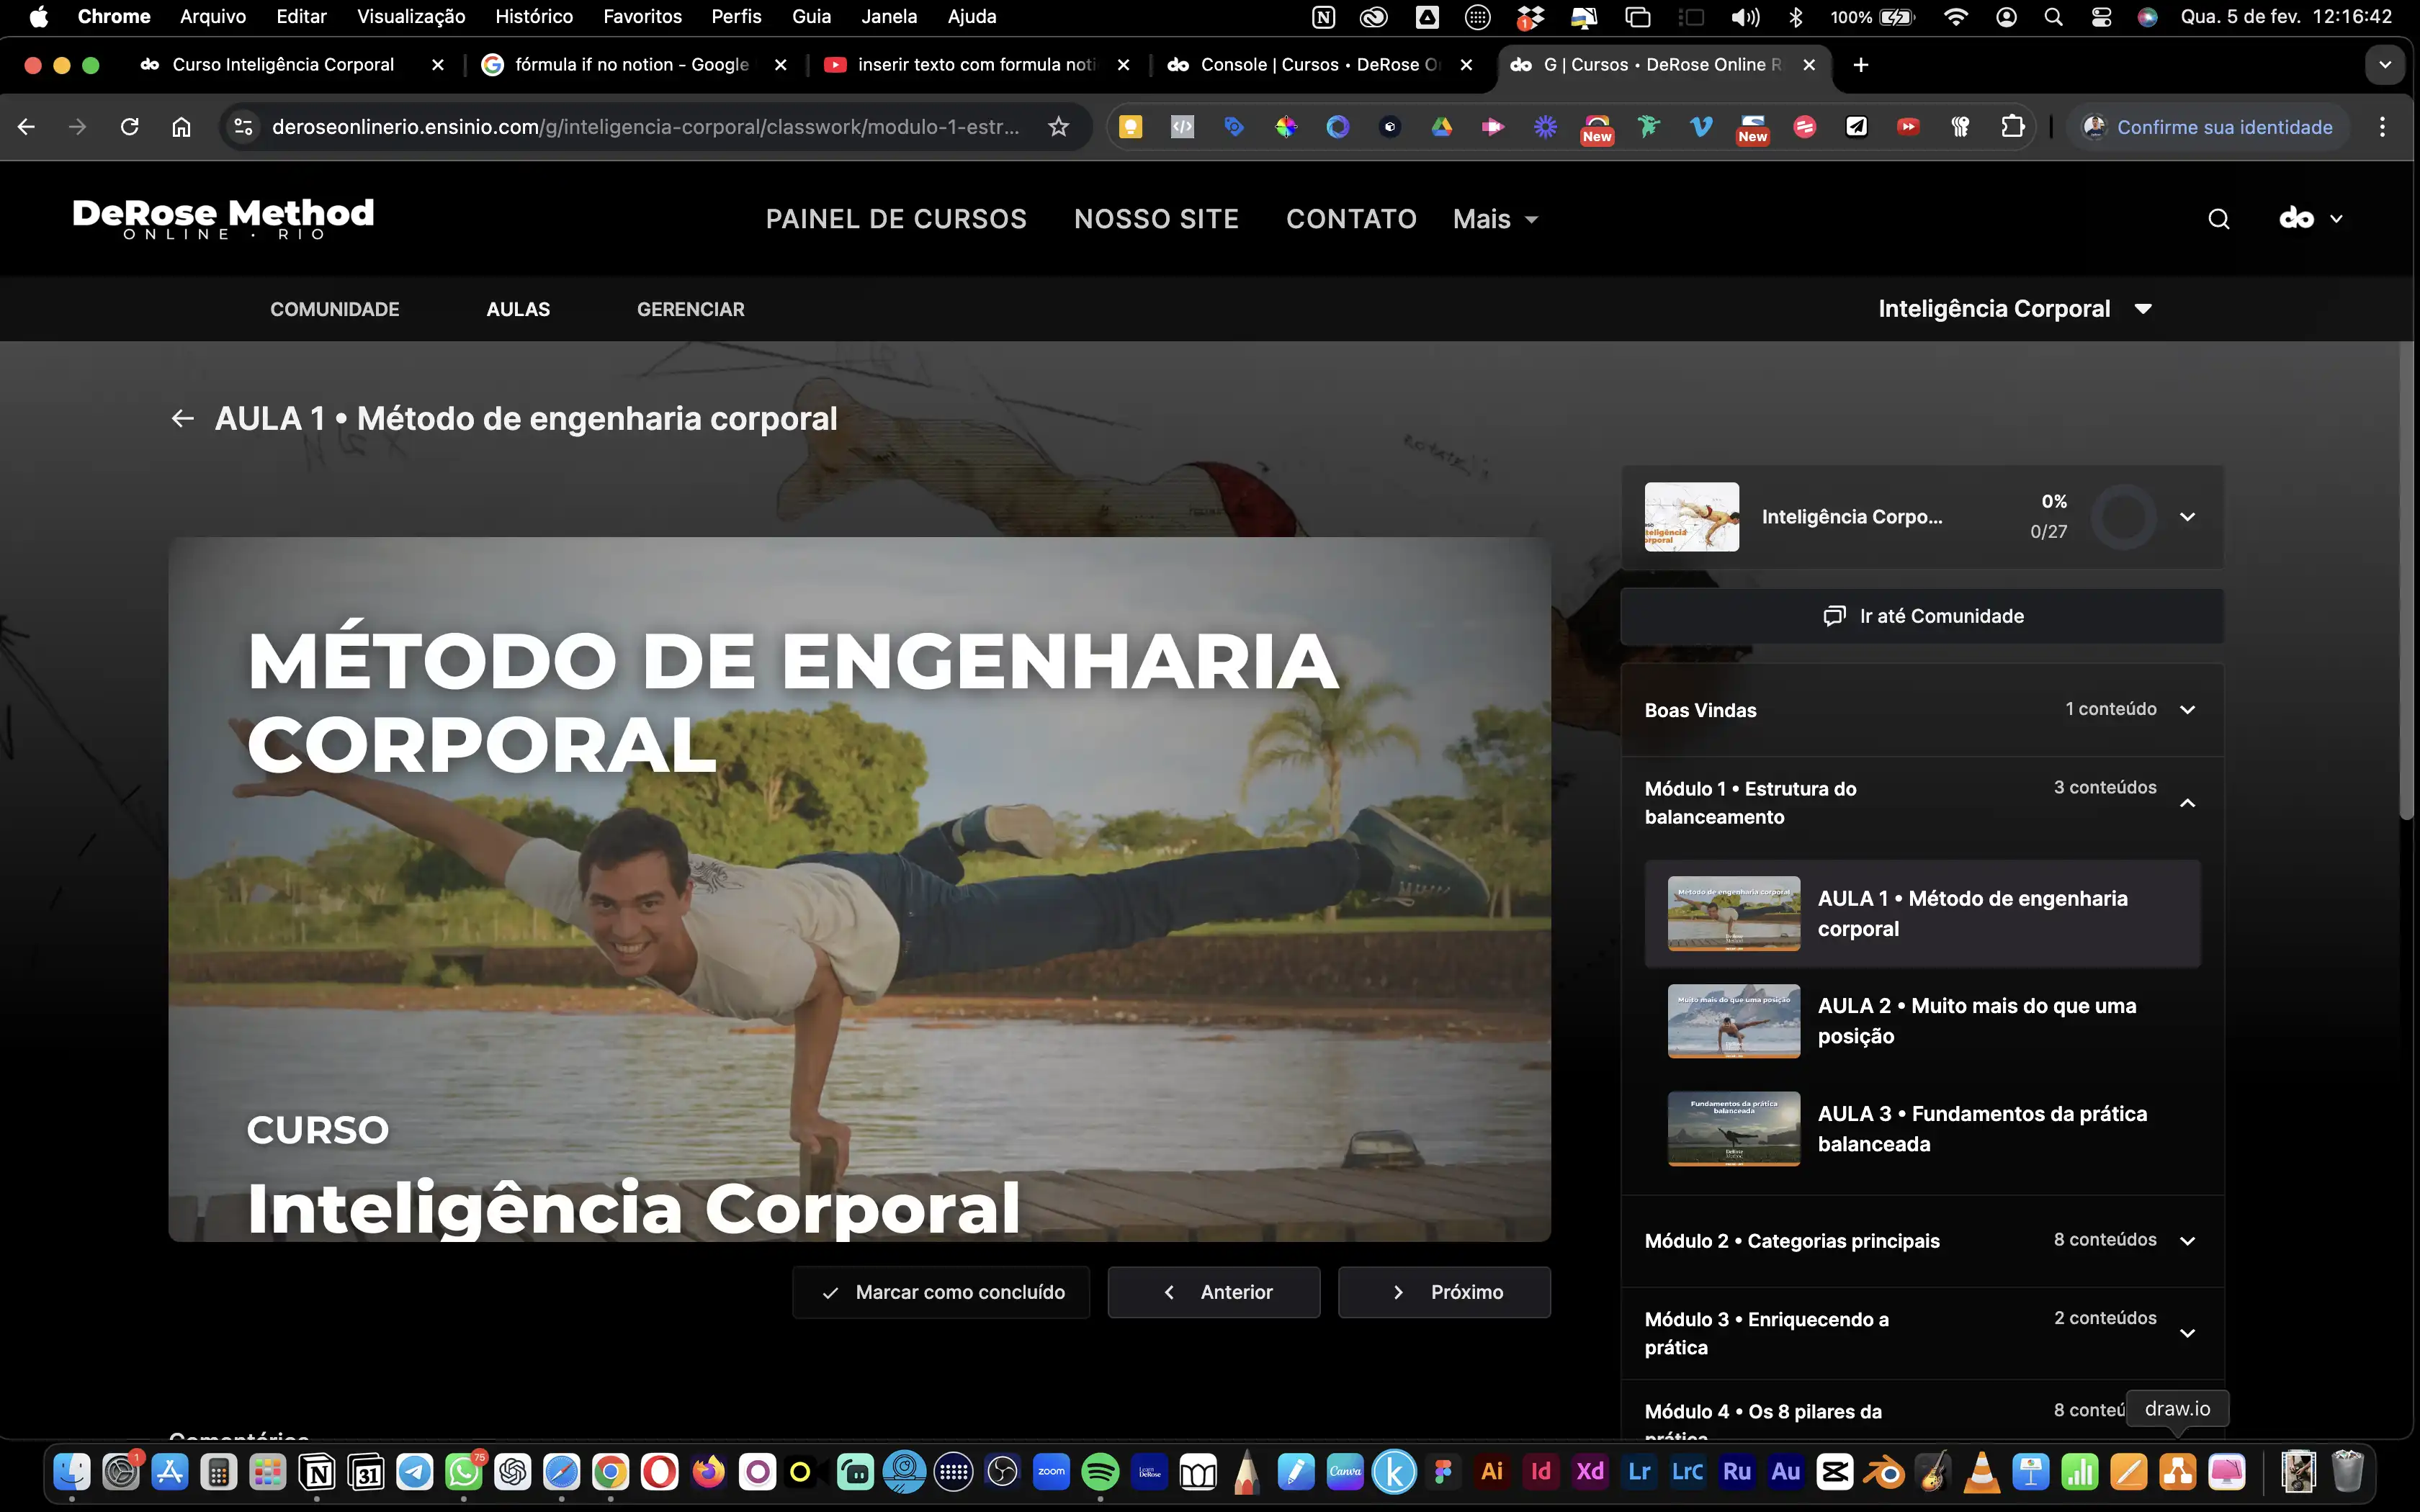This screenshot has width=2420, height=1512.
Task: Open the site information icon in address bar
Action: pos(243,127)
